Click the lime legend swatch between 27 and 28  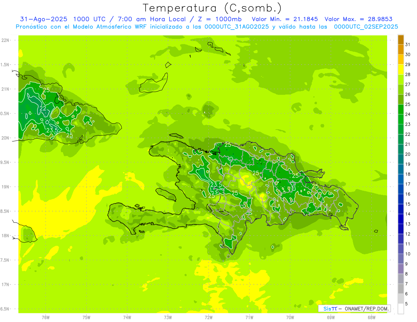click(401, 79)
